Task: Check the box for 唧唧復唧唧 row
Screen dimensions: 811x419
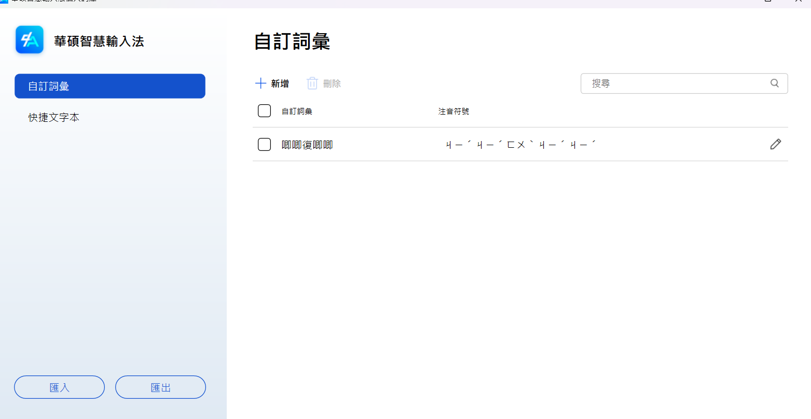Action: click(264, 144)
